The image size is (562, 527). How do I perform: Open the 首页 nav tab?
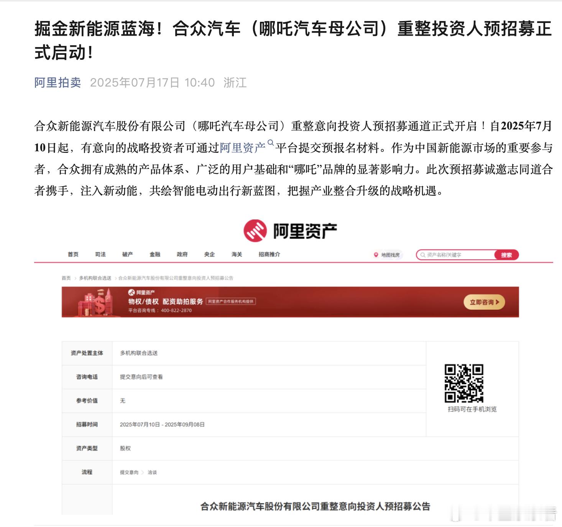(73, 254)
